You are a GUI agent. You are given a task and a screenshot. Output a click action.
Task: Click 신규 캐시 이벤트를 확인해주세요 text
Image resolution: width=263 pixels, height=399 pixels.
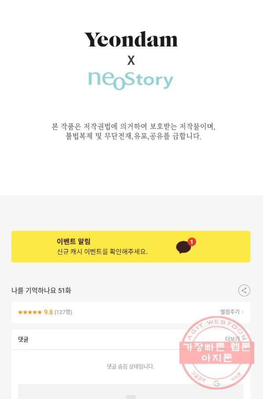[102, 251]
